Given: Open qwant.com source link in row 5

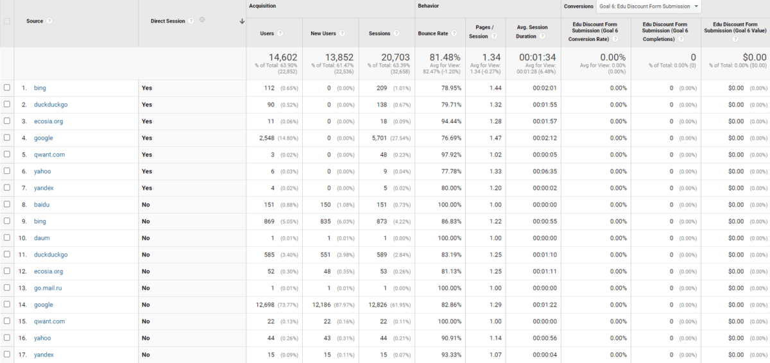Looking at the screenshot, I should pos(49,155).
